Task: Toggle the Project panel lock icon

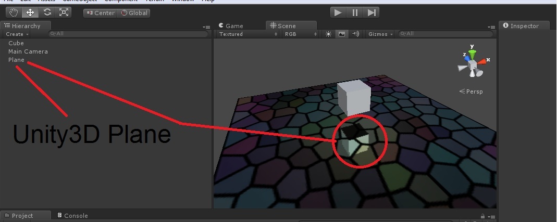Action: coord(482,216)
